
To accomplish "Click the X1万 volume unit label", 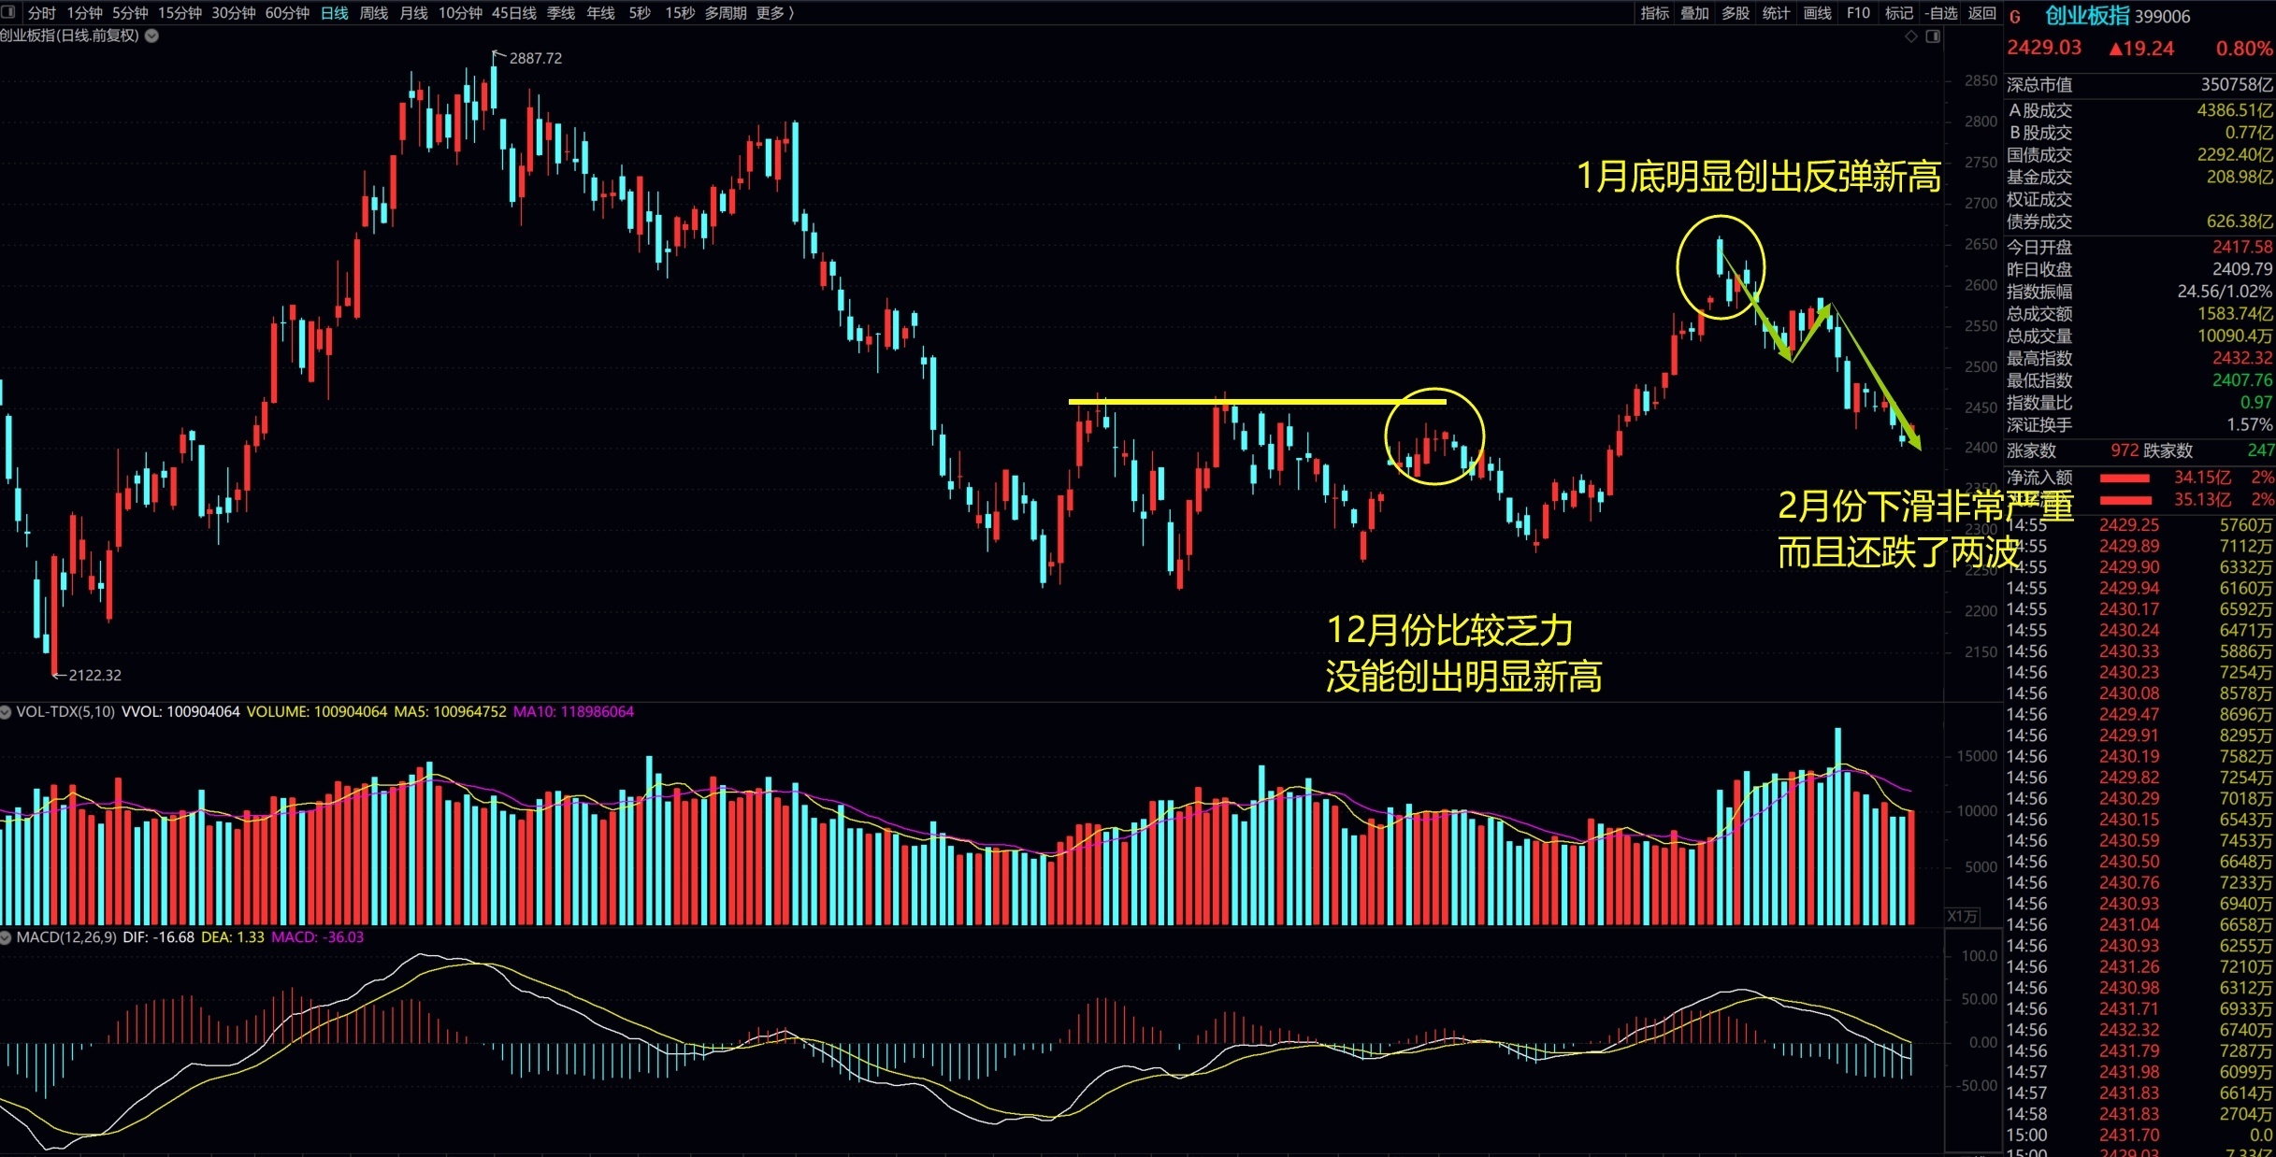I will click(x=1963, y=917).
